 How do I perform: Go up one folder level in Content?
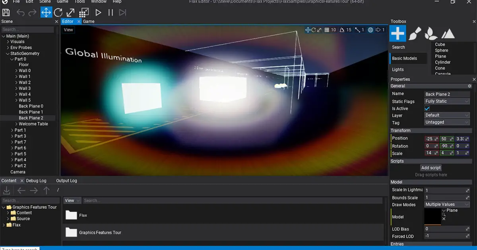point(47,190)
